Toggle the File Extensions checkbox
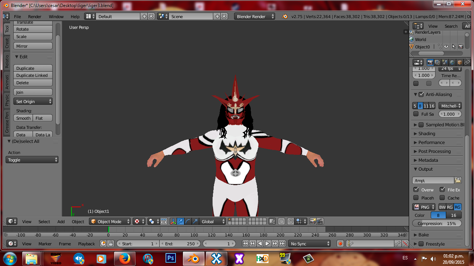Screen dimensions: 474x266 tap(442, 190)
